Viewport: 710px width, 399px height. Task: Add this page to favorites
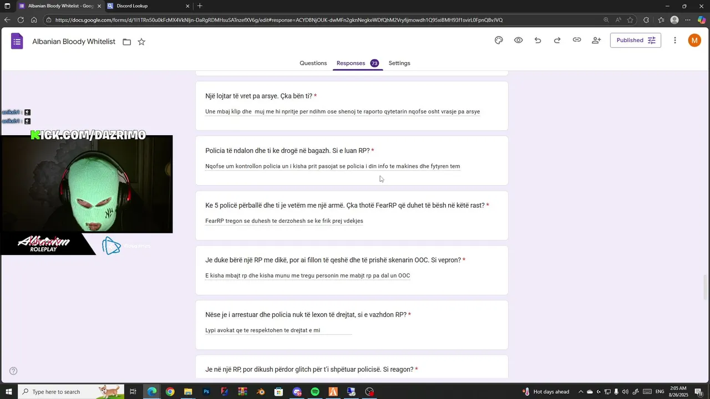point(630,20)
